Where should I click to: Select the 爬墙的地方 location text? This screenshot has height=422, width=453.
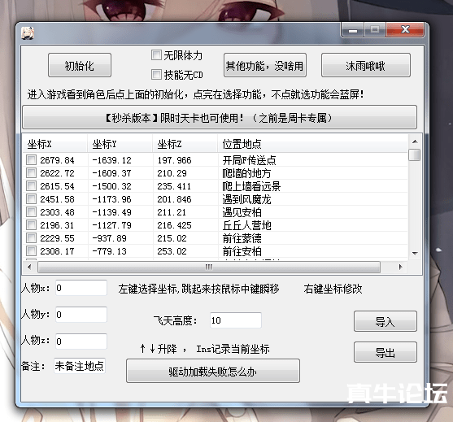pos(246,173)
